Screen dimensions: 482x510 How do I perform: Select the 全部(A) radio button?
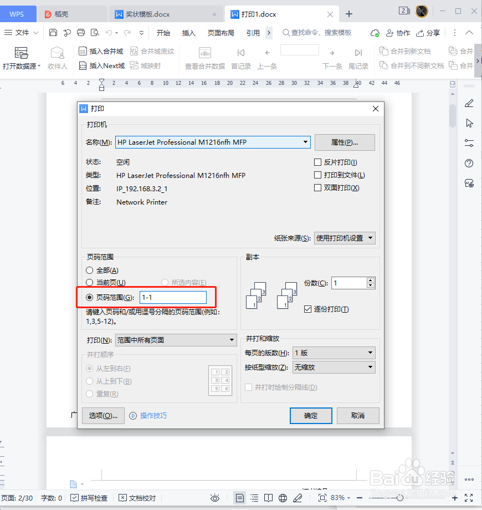point(89,271)
